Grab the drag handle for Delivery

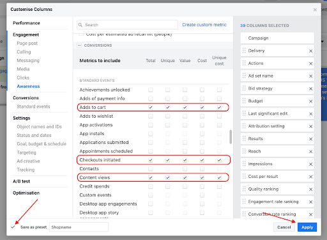point(244,51)
